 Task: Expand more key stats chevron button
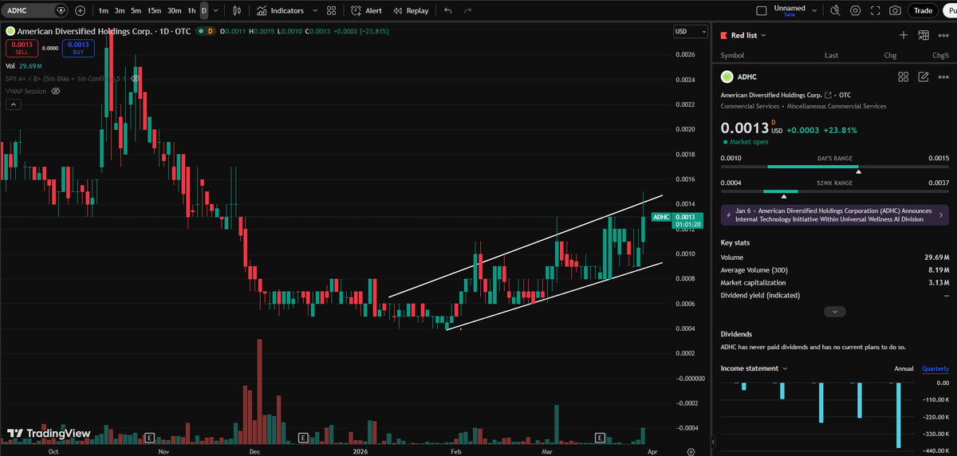click(834, 312)
